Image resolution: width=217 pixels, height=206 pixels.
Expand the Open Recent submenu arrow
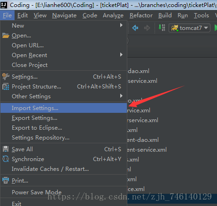pyautogui.click(x=121, y=55)
